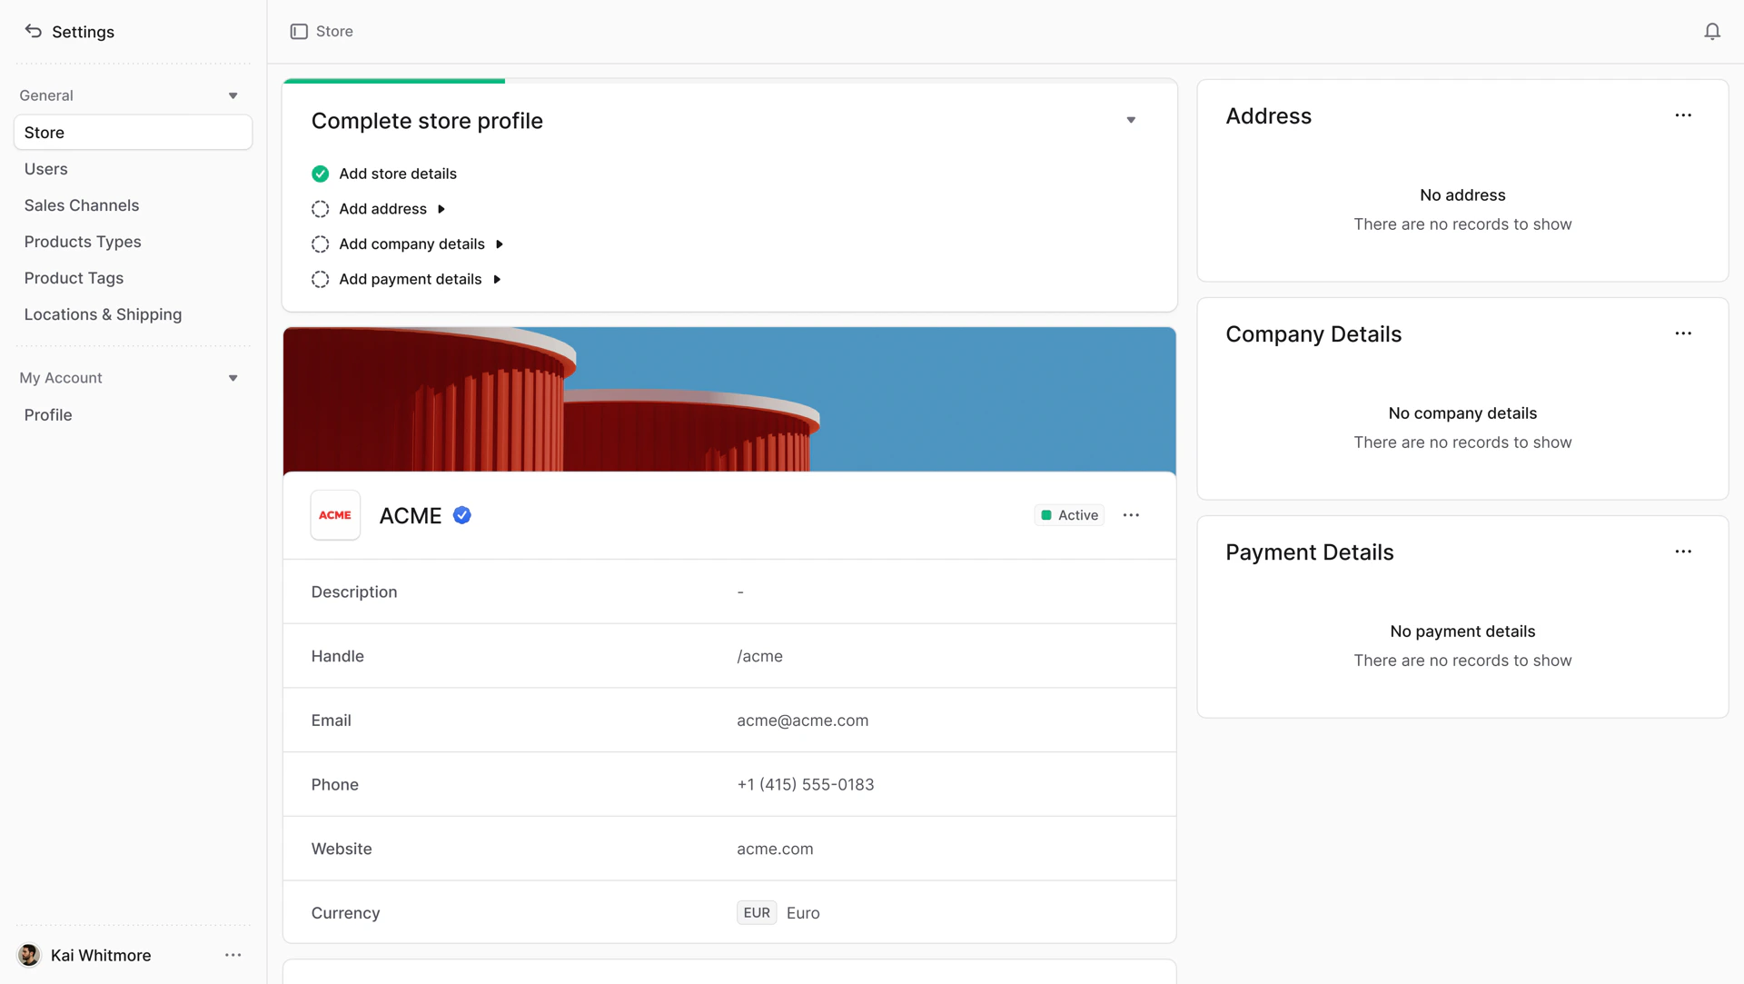Click the store banner image
This screenshot has height=984, width=1744.
coord(729,400)
